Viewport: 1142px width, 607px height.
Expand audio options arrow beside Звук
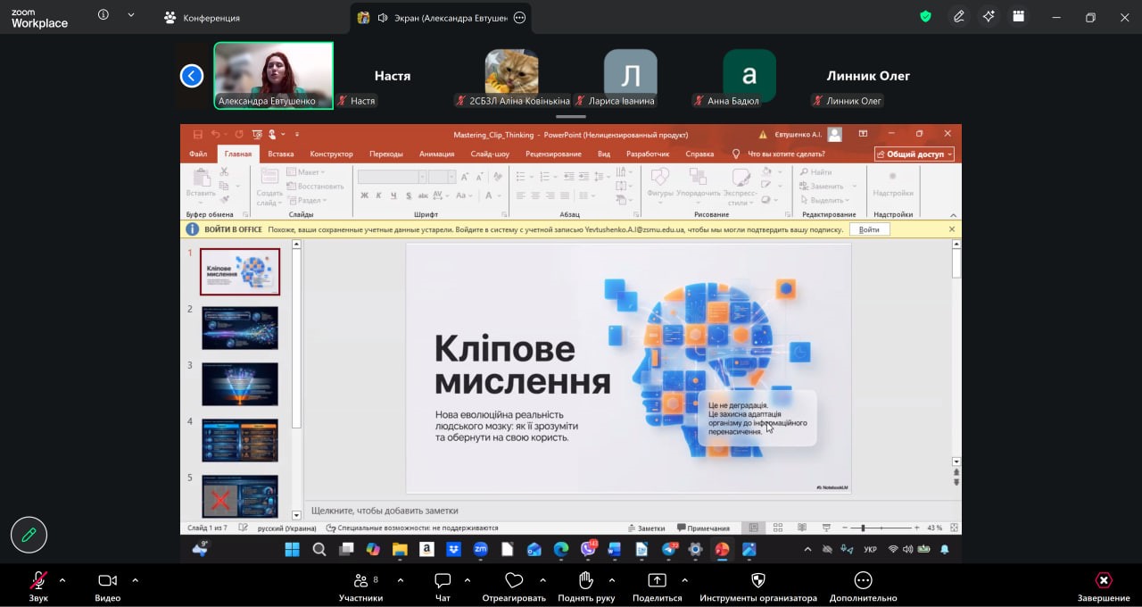[62, 580]
